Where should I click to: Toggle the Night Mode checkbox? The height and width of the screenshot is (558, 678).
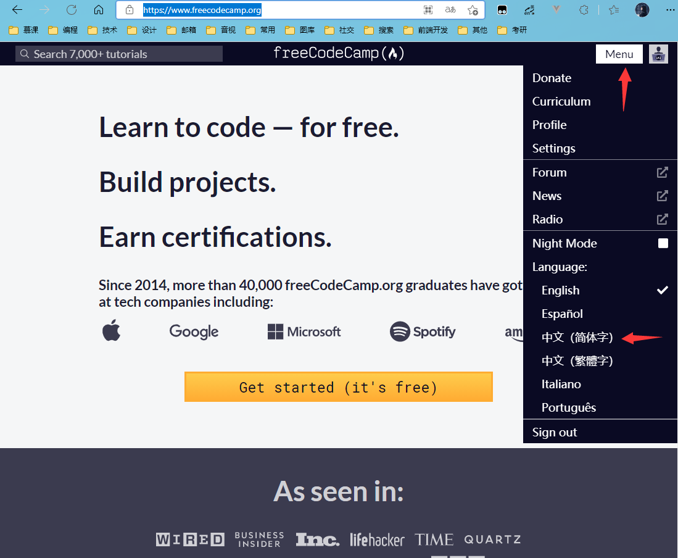663,243
